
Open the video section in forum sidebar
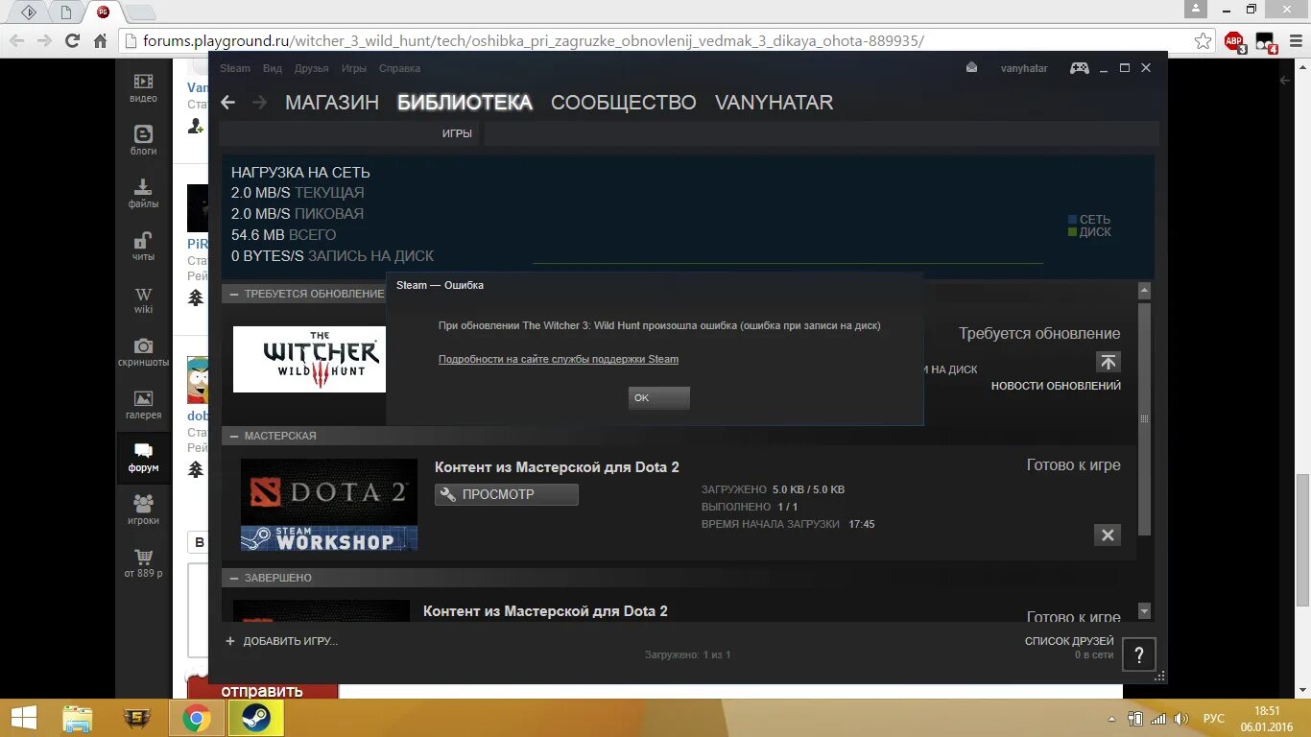point(143,88)
